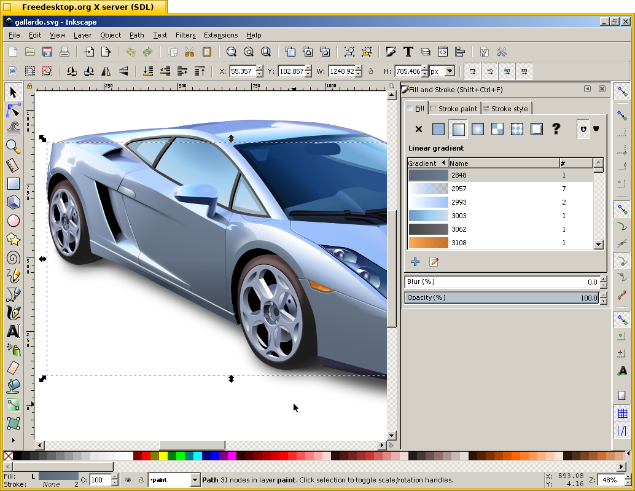Choose the Calligraphy tool
This screenshot has height=491, width=635.
pos(14,313)
